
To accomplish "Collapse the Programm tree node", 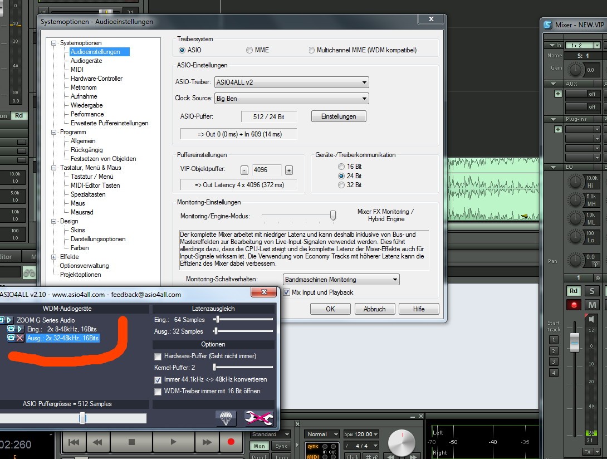I will tap(54, 132).
